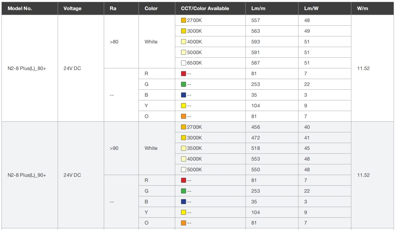The width and height of the screenshot is (396, 230).
Task: Click the yellow 3000K swatch in the 80+ model rows
Action: (x=183, y=31)
